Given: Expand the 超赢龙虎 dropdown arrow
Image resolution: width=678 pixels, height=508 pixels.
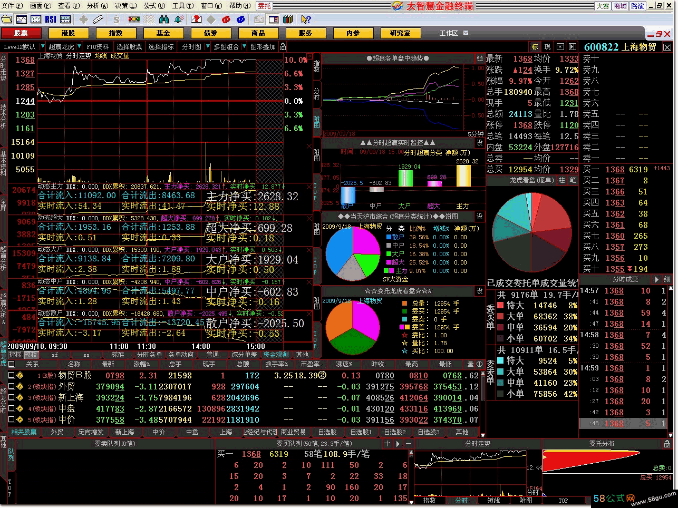Looking at the screenshot, I should coord(80,47).
